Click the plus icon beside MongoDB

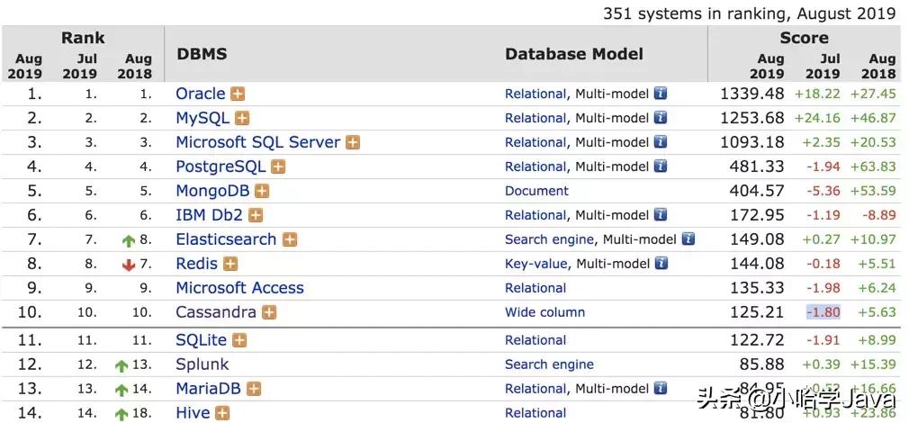click(262, 191)
